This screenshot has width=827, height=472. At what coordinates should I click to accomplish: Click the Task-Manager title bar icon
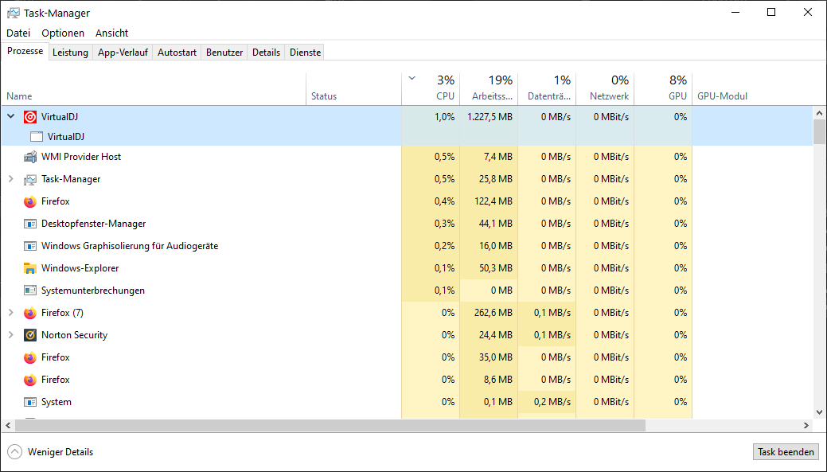pyautogui.click(x=14, y=13)
